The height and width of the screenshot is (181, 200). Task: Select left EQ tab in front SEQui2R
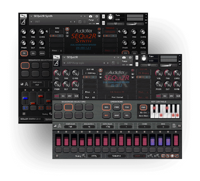pyautogui.click(x=63, y=96)
